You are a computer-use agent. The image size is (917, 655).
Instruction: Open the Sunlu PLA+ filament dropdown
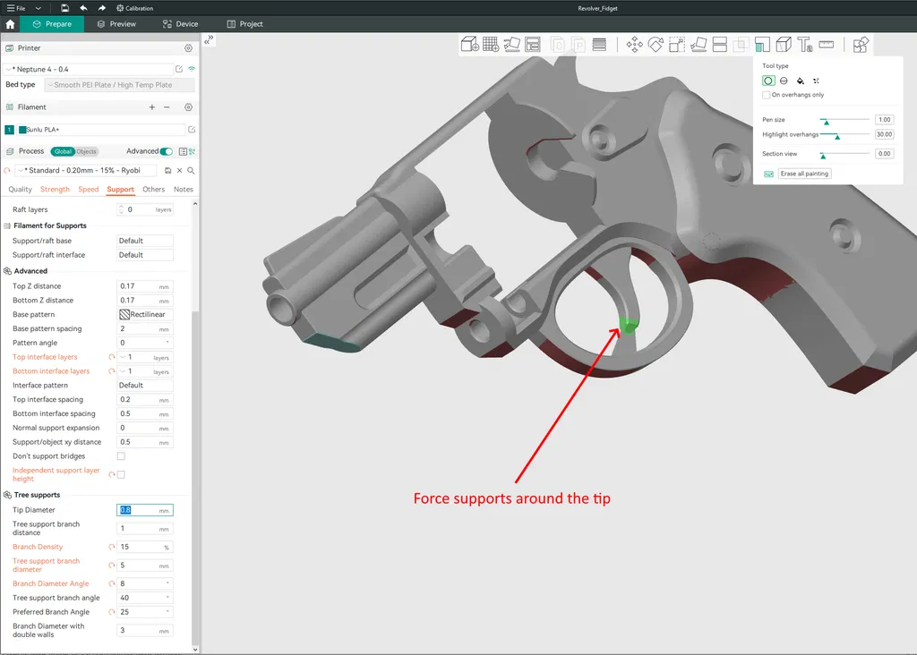[102, 130]
